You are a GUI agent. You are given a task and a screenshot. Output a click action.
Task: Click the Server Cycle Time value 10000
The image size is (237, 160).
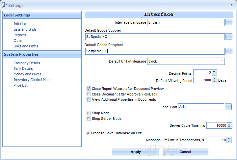point(217,125)
